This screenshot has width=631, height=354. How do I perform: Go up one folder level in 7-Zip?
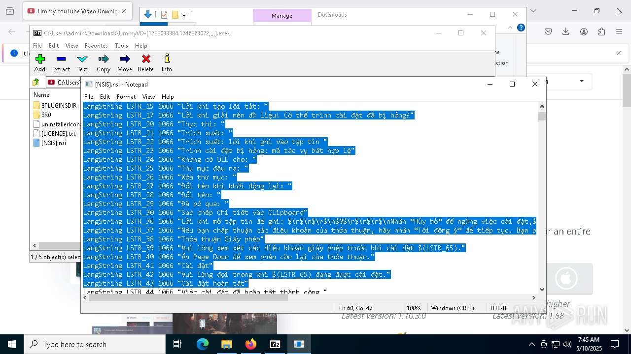36,82
